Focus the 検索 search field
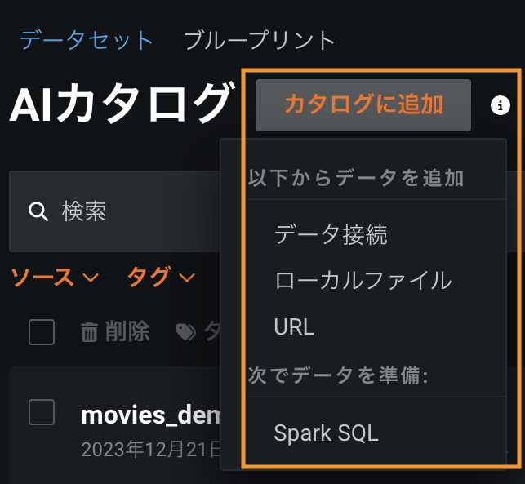525x484 pixels. (122, 212)
